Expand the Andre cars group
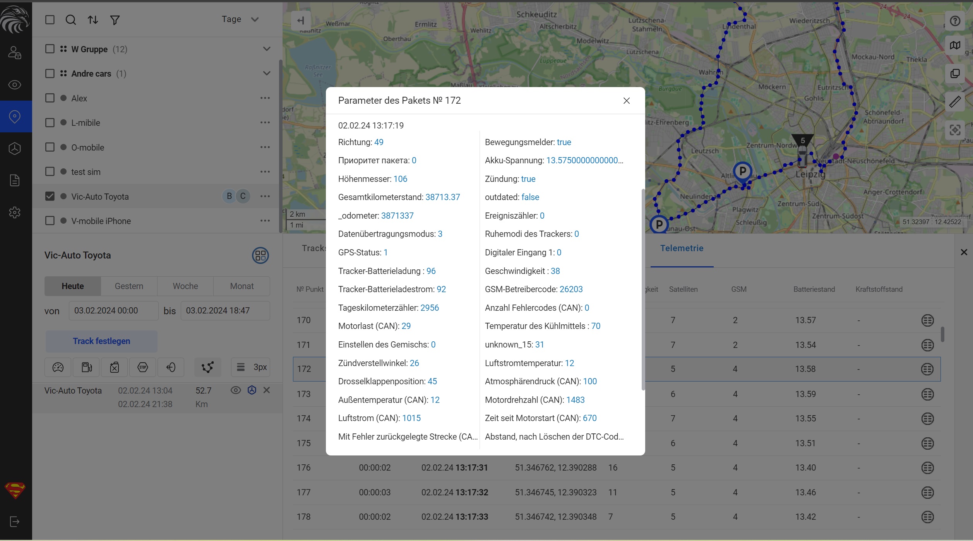Screen dimensions: 973x541 (267, 74)
